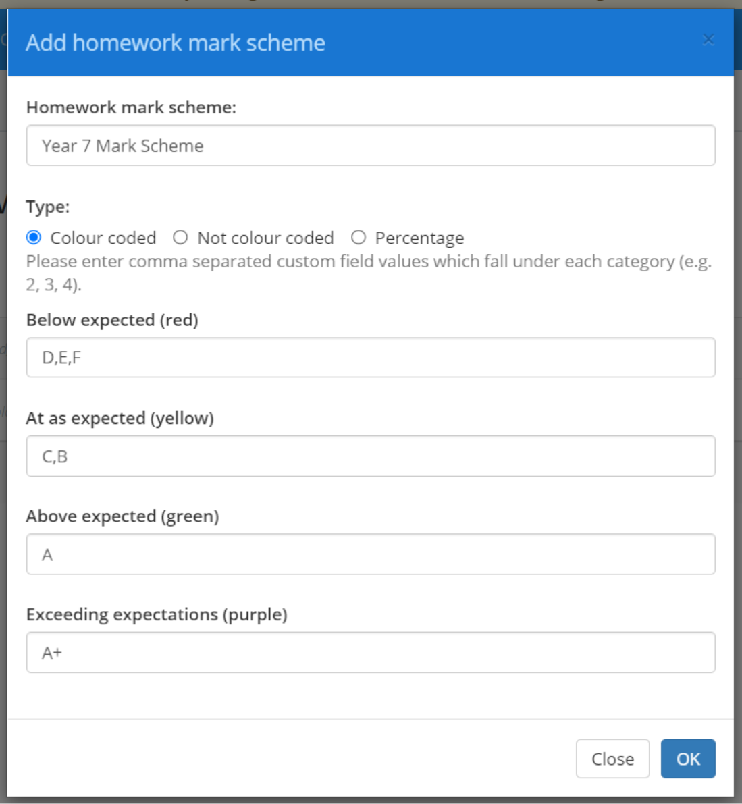742x804 pixels.
Task: Click inside the homework mark scheme name field
Action: coord(370,144)
